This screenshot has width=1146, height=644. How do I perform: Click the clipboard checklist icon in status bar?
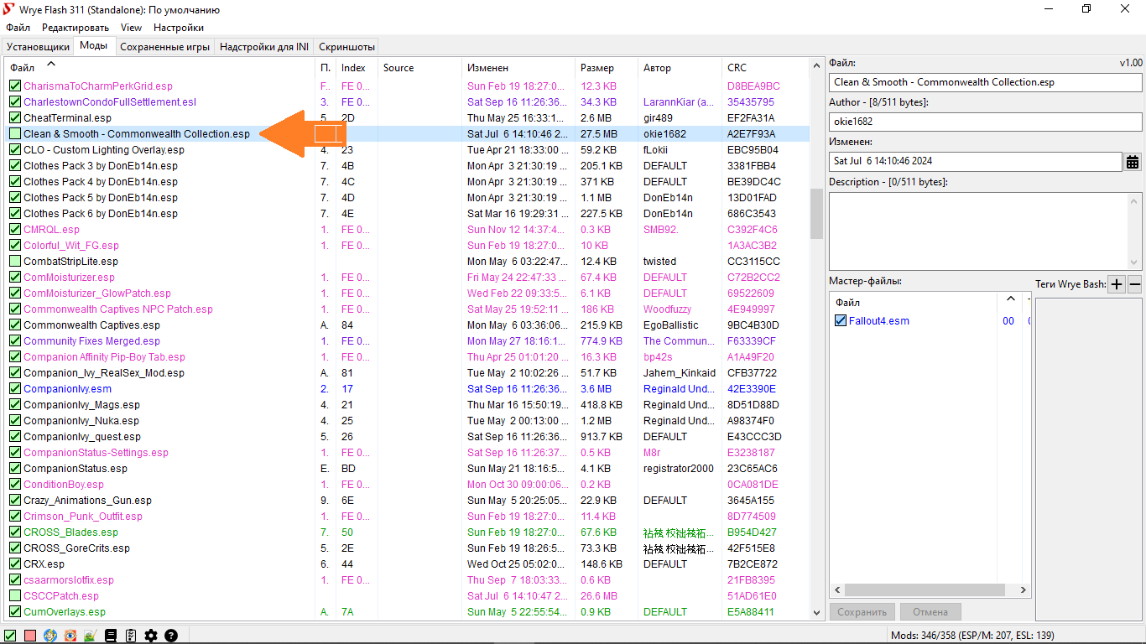click(x=131, y=636)
